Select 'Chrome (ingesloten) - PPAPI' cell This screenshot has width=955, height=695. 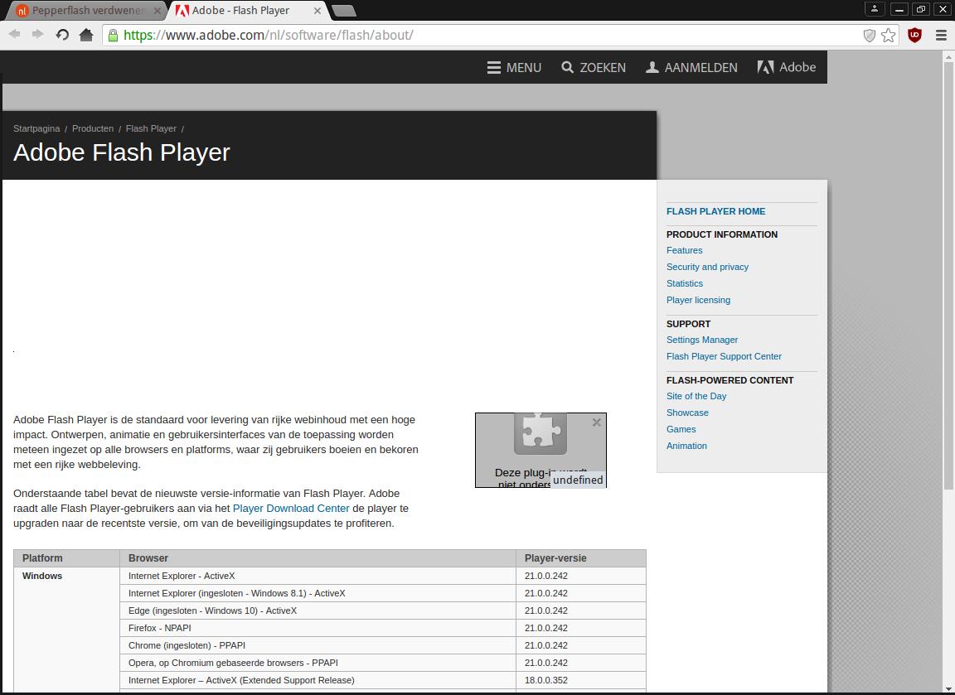point(318,645)
